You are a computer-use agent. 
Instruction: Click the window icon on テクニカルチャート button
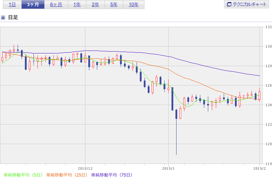click(x=229, y=4)
